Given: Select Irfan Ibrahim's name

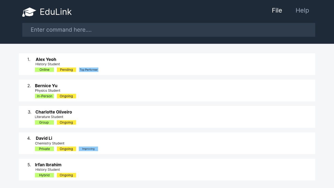Looking at the screenshot, I should (x=48, y=165).
